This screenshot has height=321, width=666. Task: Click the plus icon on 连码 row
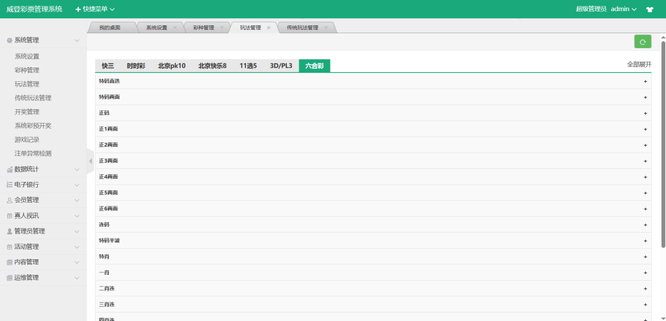click(x=645, y=225)
